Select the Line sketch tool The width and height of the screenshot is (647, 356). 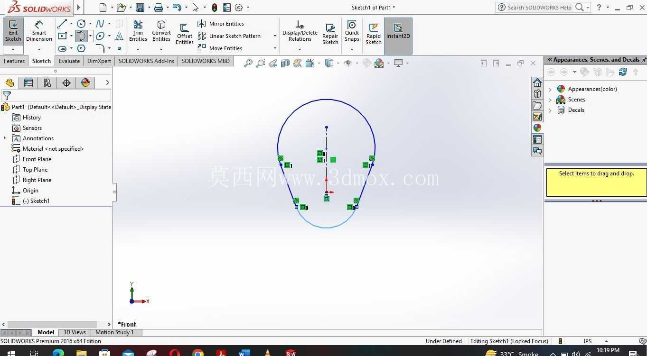pos(62,23)
